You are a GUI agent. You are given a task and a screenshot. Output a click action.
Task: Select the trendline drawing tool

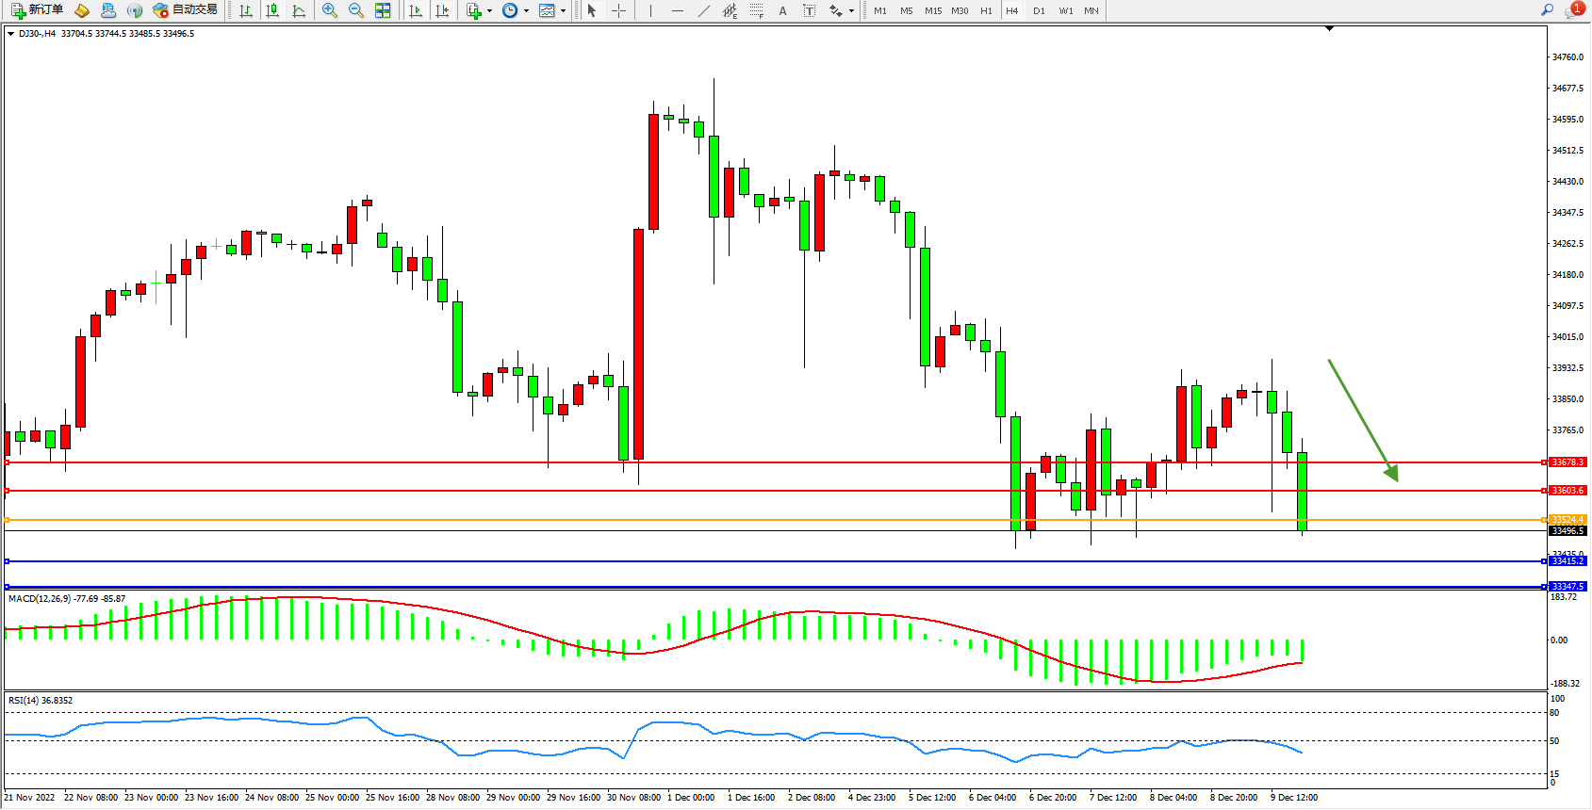(703, 10)
